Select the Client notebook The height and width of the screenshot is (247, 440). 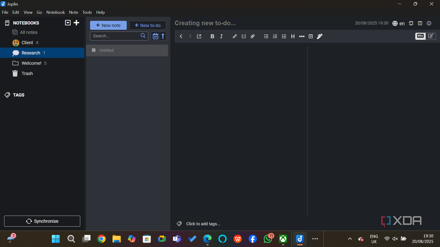pyautogui.click(x=42, y=42)
